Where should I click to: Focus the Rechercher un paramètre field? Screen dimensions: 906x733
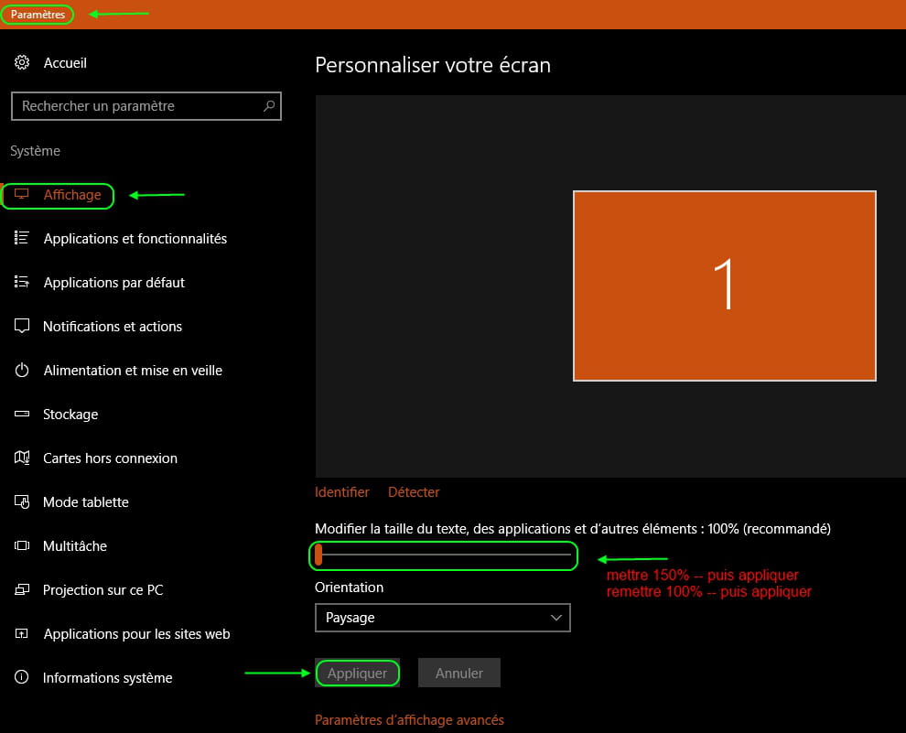click(146, 106)
